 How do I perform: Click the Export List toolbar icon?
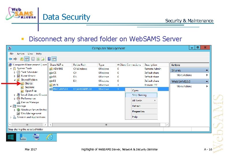(x=43, y=59)
